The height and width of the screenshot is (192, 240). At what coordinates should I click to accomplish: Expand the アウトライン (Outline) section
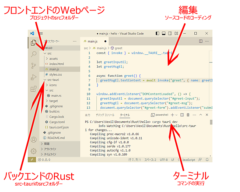[60, 149]
